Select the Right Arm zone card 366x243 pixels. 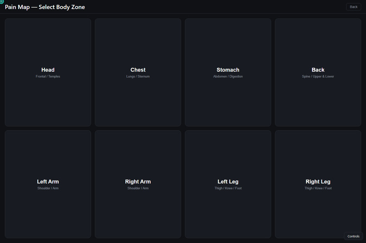(x=138, y=184)
